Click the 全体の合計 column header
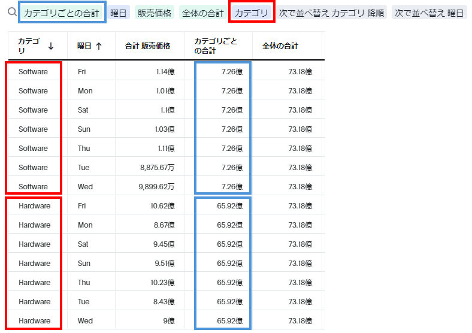Screen dimensions: 472x333 pos(280,46)
